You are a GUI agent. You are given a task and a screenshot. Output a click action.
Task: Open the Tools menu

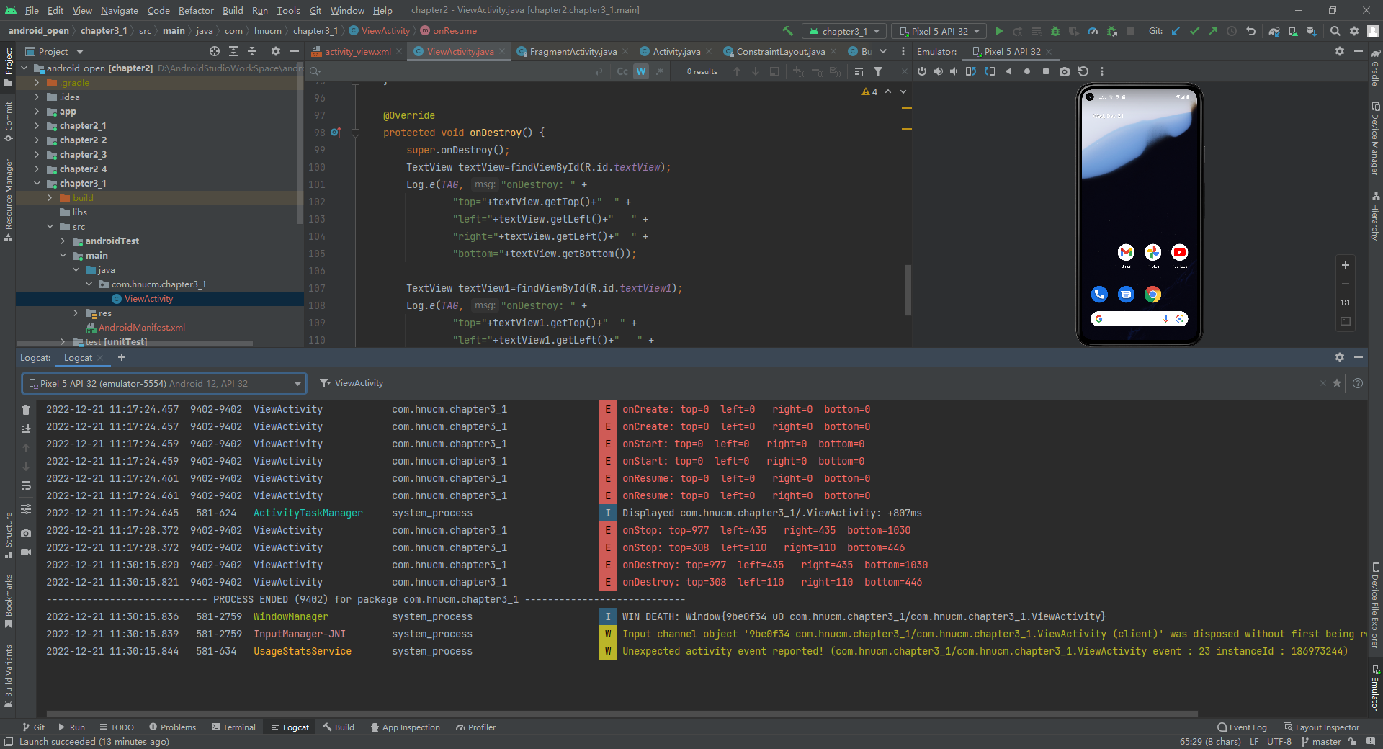pyautogui.click(x=288, y=10)
